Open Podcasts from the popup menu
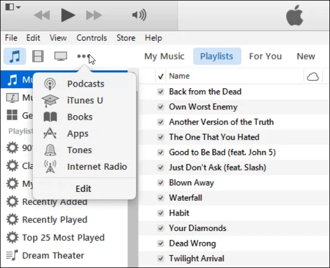This screenshot has width=330, height=268. point(86,84)
